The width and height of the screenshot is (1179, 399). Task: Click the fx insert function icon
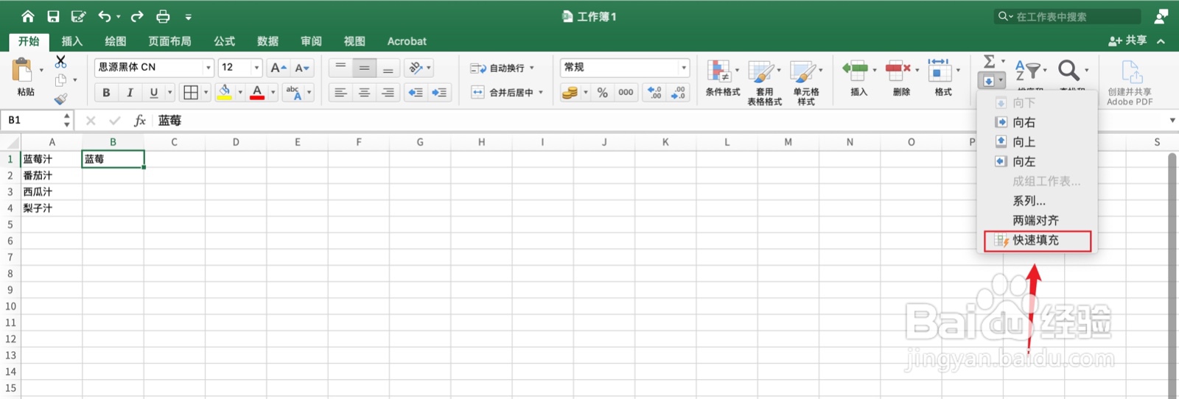tap(139, 120)
